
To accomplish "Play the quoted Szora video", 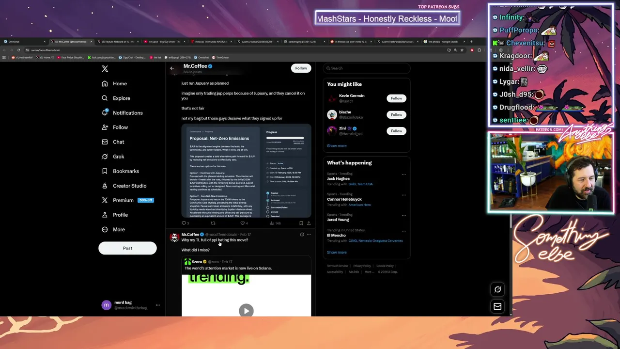I will [x=246, y=310].
